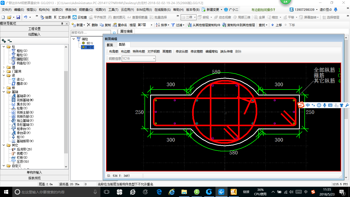Viewport: 350px width, 197px height.
Task: Open 单构件输入 panel
Action: [34, 172]
